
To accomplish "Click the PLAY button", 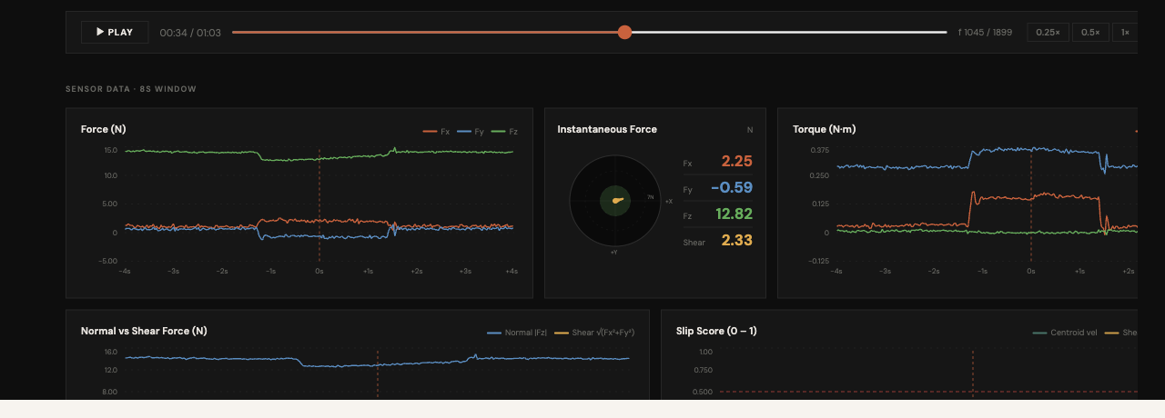I will (115, 32).
